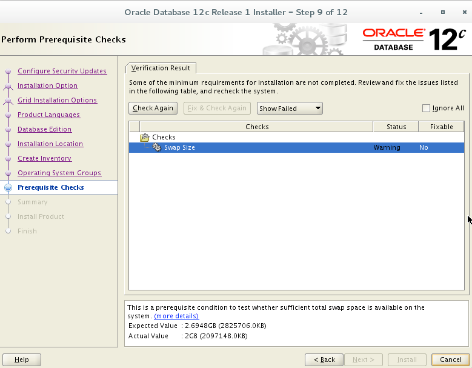This screenshot has height=368, width=472.
Task: Go to Grid Installation Options step
Action: click(57, 100)
